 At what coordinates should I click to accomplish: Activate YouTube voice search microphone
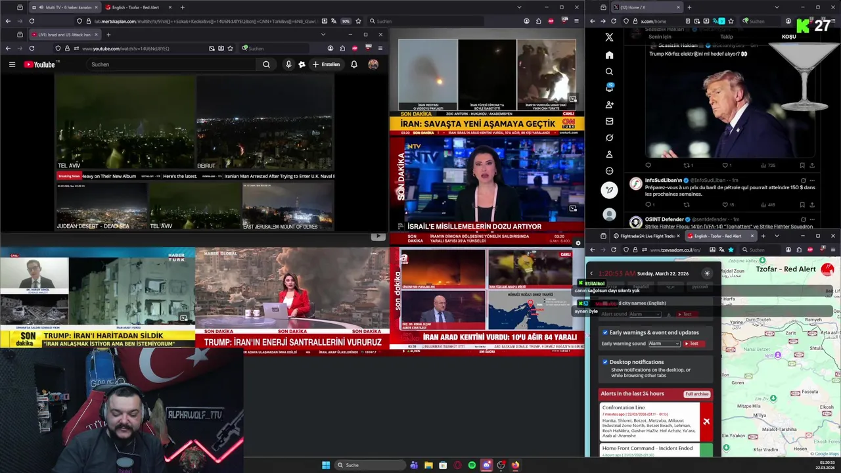[x=288, y=64]
